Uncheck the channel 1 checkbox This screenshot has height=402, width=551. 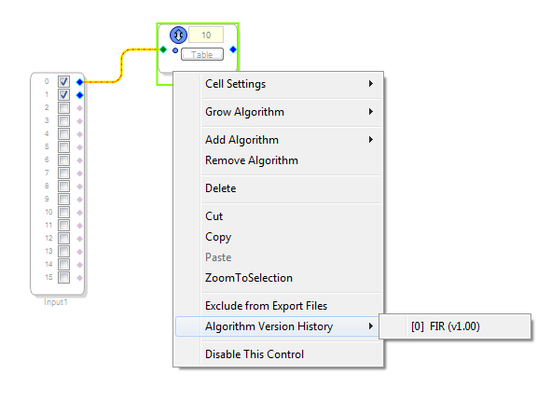63,94
